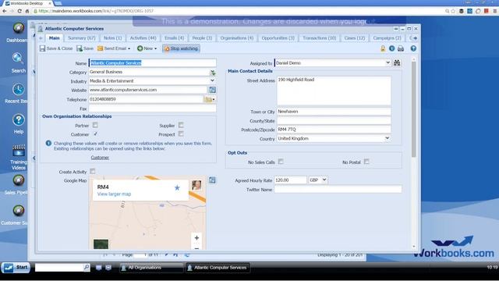This screenshot has width=499, height=281.
Task: Enable the Create Activity checkbox
Action: (93, 172)
